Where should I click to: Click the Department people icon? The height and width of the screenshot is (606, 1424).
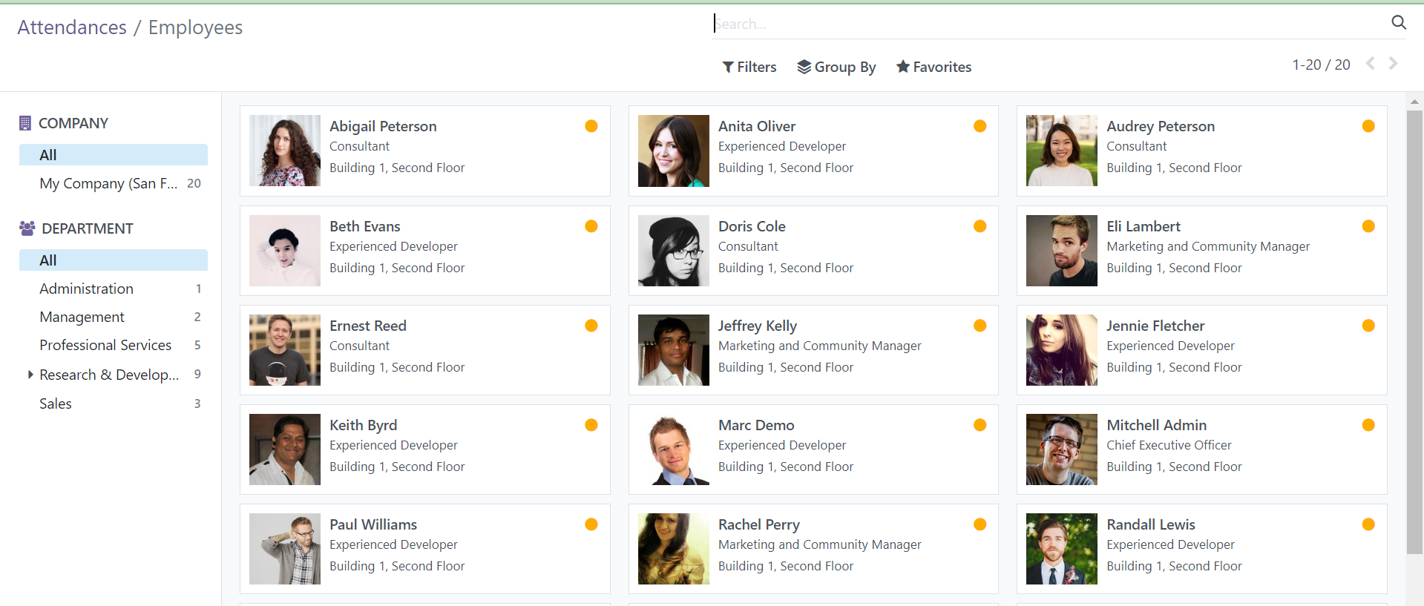[x=27, y=228]
